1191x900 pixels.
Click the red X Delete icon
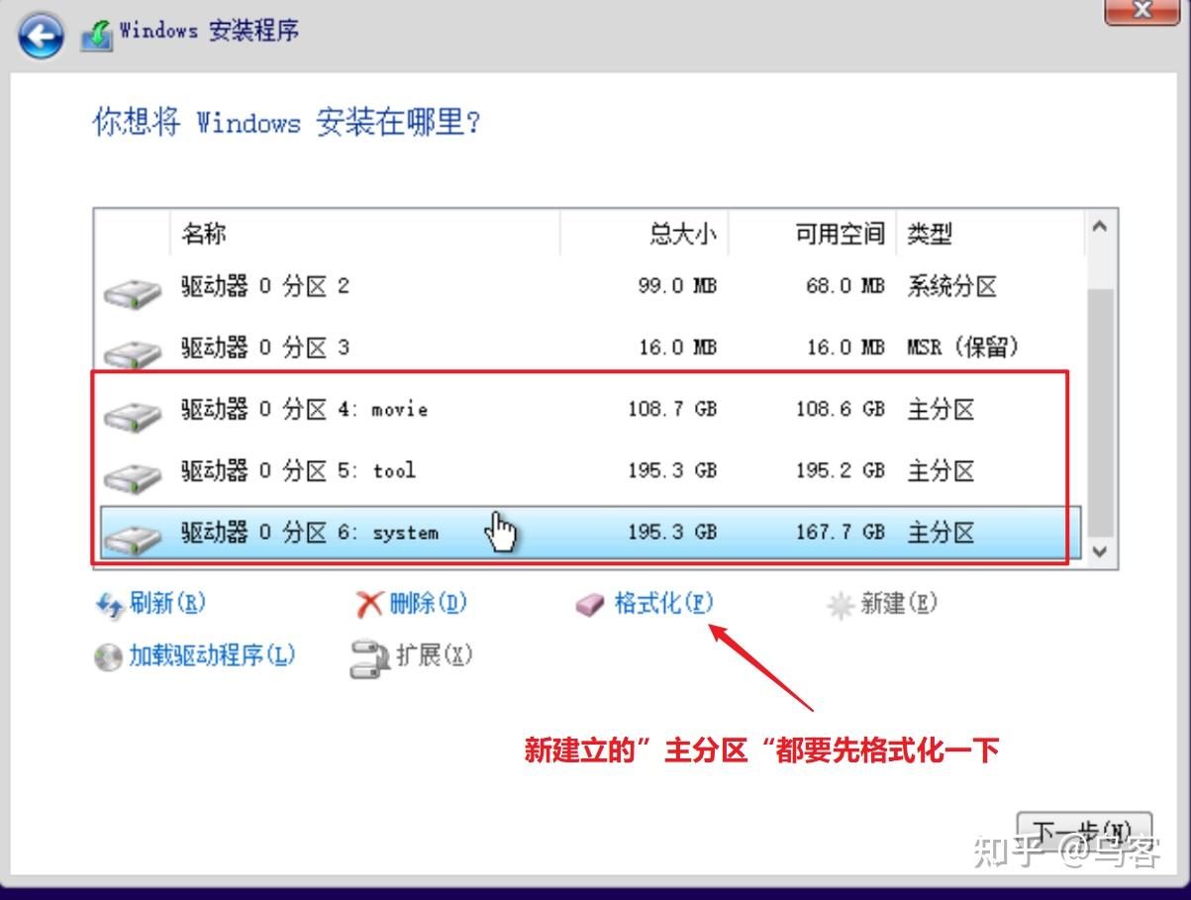368,603
